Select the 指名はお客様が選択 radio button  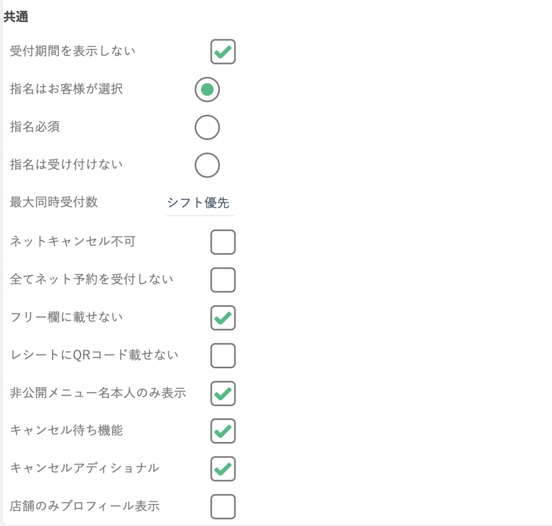click(x=207, y=89)
